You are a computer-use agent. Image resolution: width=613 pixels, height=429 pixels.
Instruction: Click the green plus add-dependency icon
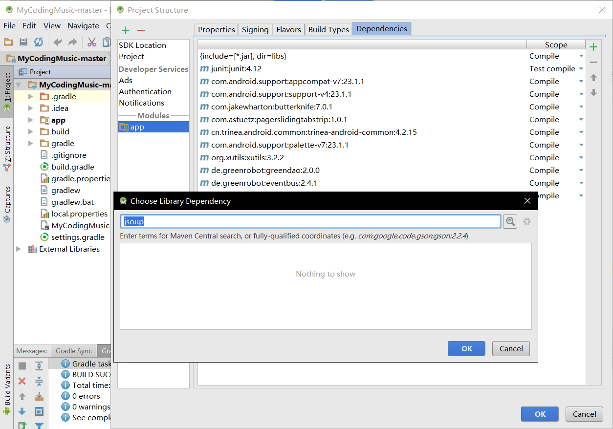(x=593, y=47)
